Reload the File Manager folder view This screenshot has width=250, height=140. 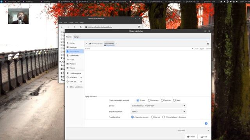click(139, 27)
